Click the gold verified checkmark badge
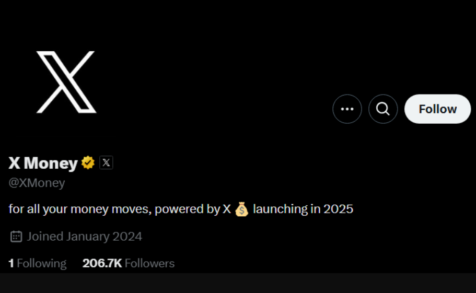 point(88,162)
